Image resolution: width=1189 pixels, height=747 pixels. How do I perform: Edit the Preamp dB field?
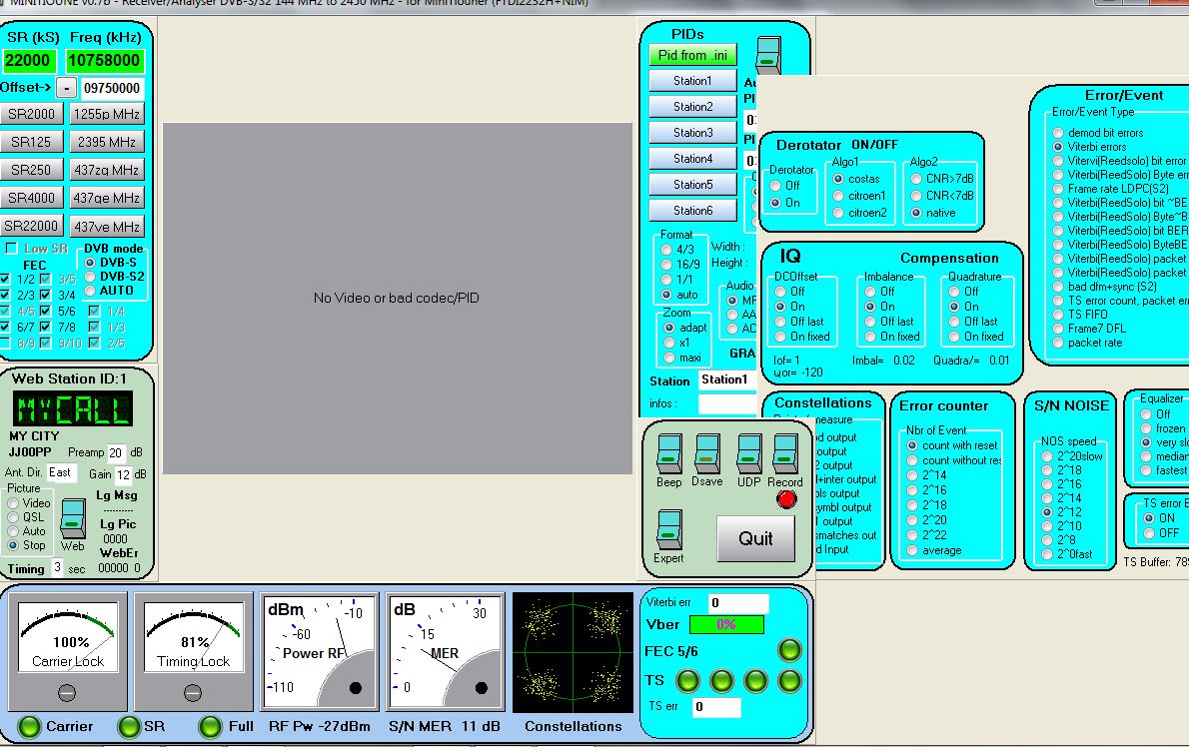[x=115, y=453]
